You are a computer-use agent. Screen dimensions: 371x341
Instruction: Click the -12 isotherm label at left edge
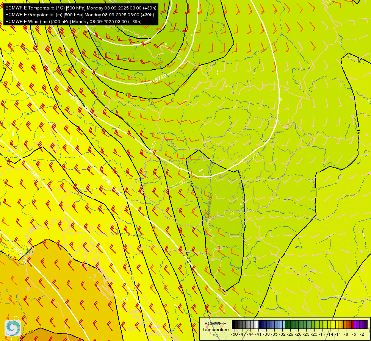(6, 160)
